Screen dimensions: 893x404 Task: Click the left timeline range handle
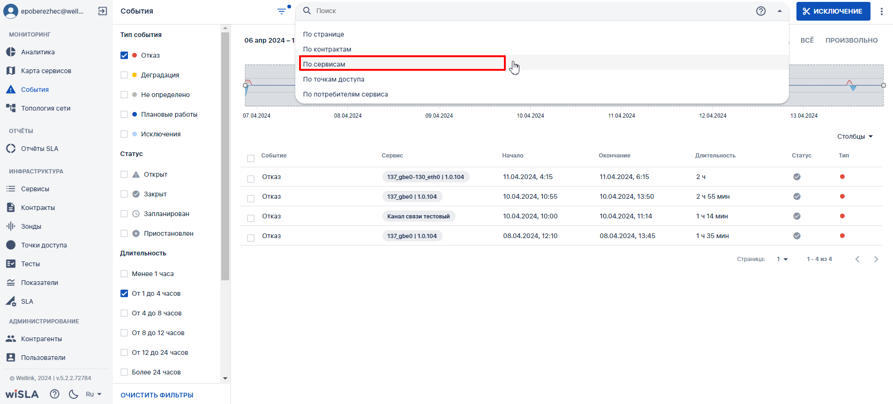[x=245, y=85]
